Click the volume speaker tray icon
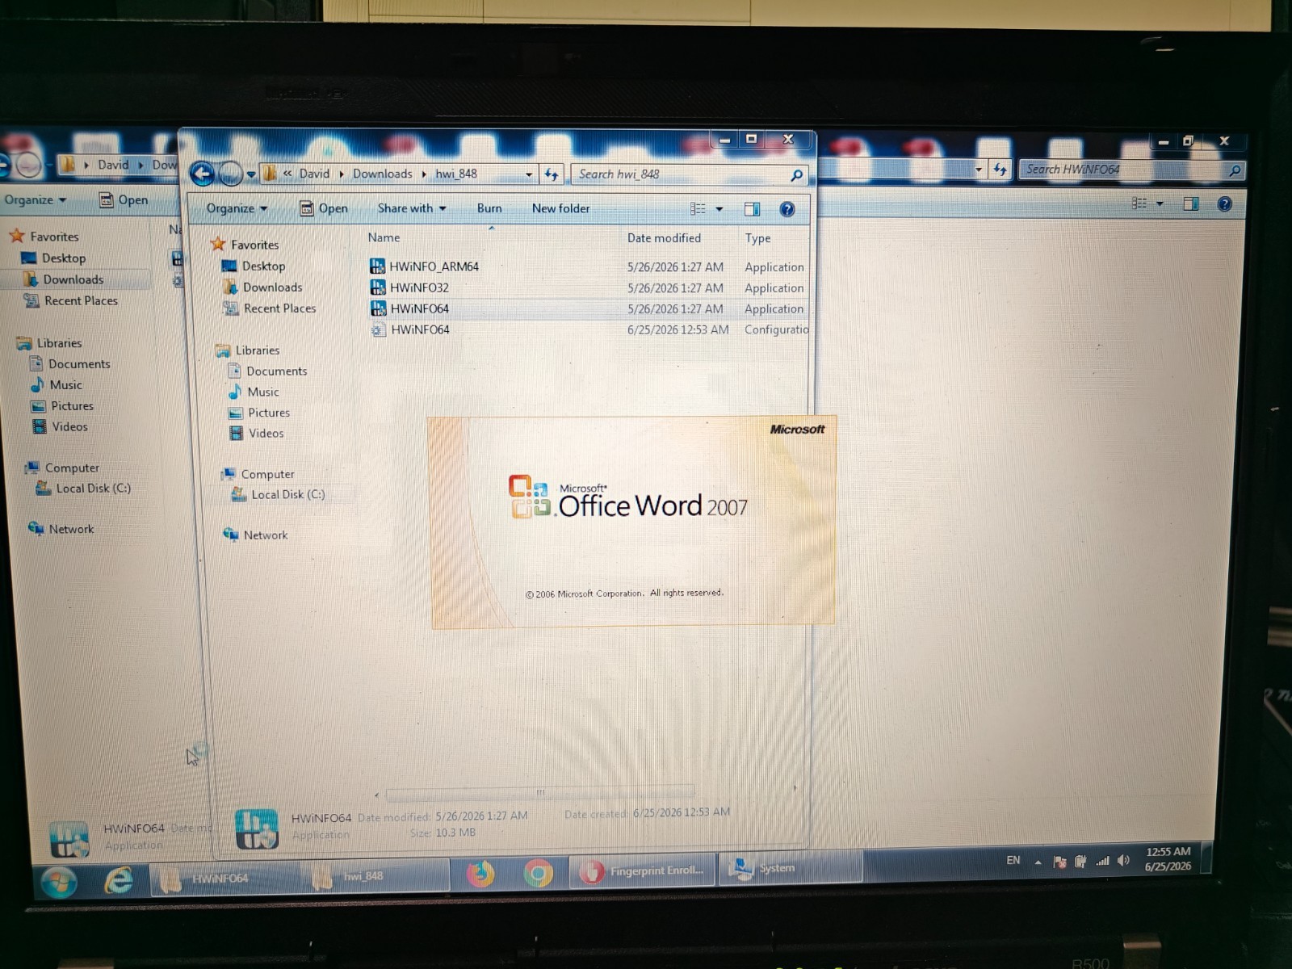 (x=1123, y=861)
